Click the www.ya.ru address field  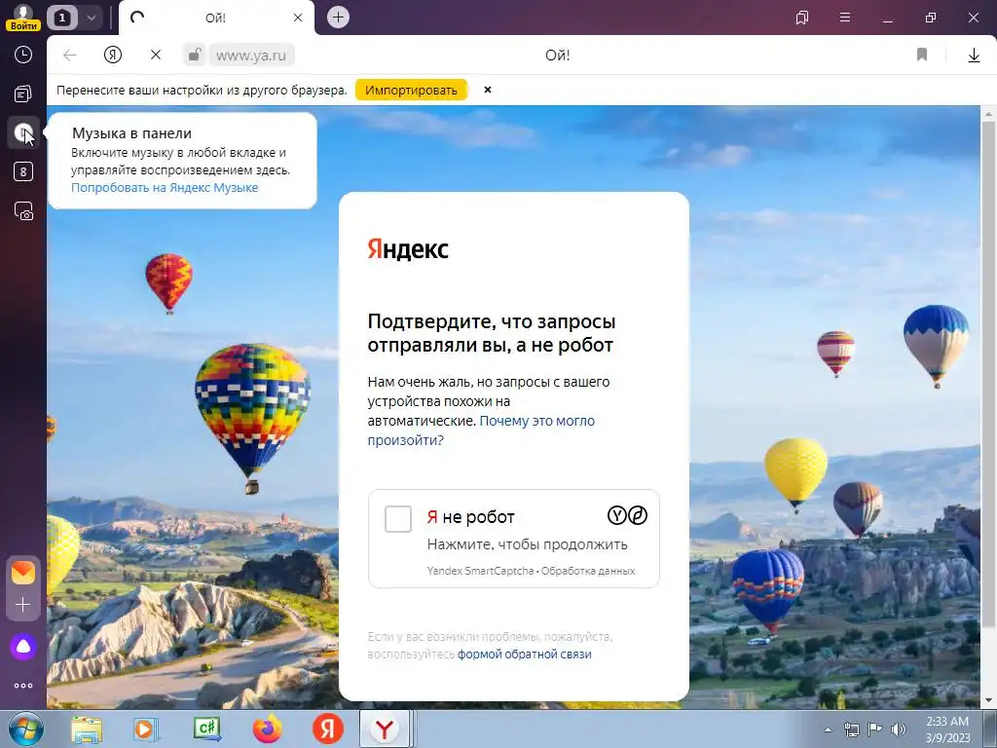point(251,56)
